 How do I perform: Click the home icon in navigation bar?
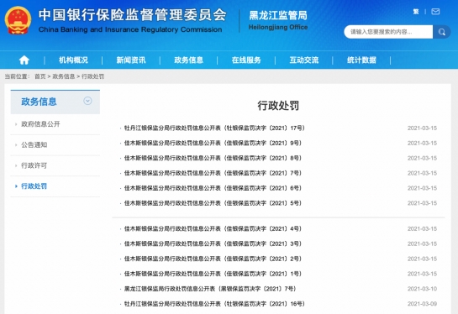[x=24, y=60]
